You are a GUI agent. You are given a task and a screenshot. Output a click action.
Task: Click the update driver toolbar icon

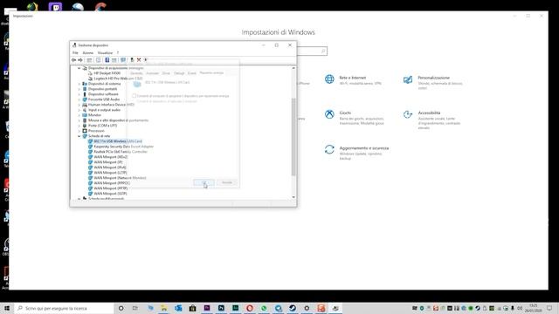pos(132,60)
